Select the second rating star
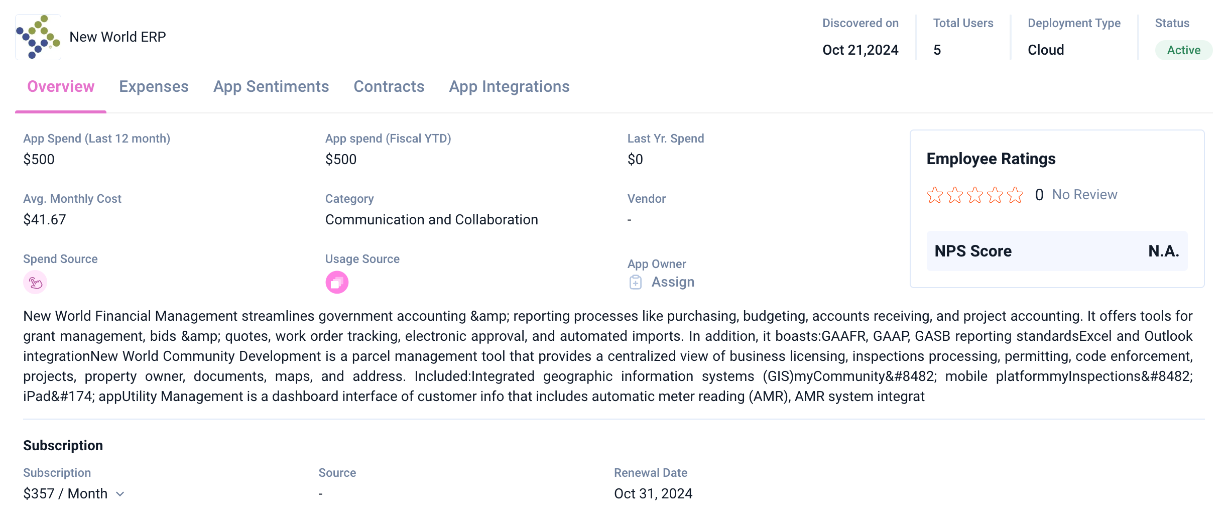Image resolution: width=1229 pixels, height=526 pixels. (x=955, y=195)
